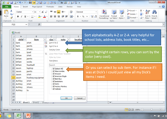The width and height of the screenshot is (167, 119).
Task: Expand the font size dropdown
Action: (39, 12)
